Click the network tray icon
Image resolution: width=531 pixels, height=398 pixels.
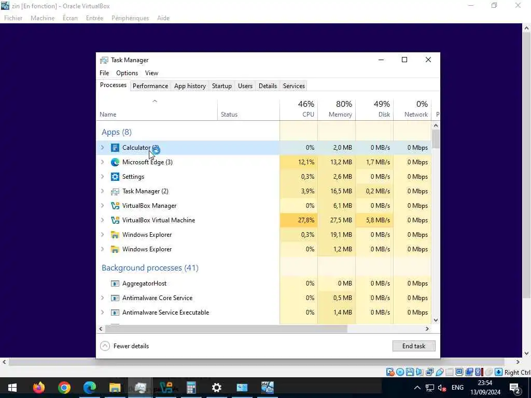pyautogui.click(x=430, y=388)
